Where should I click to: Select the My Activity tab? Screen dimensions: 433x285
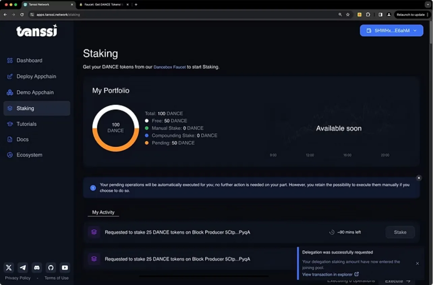tap(103, 212)
